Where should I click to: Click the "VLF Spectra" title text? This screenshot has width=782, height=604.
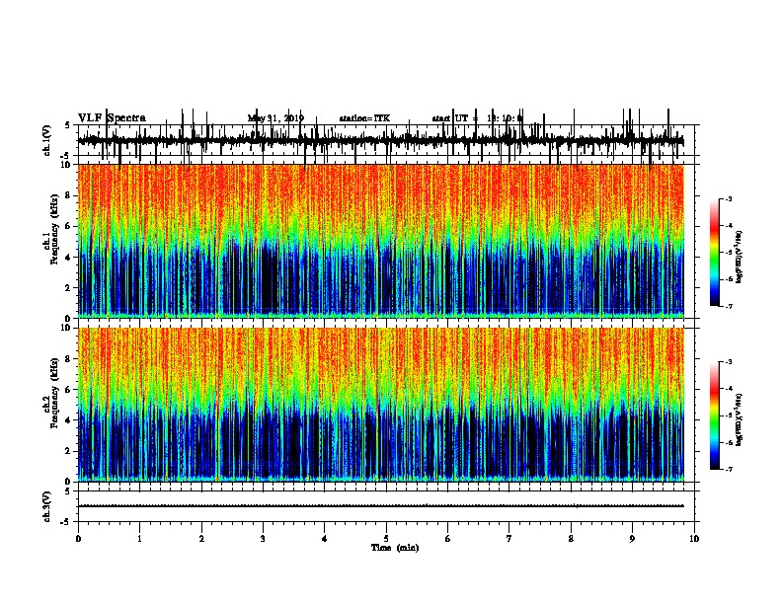coord(112,117)
